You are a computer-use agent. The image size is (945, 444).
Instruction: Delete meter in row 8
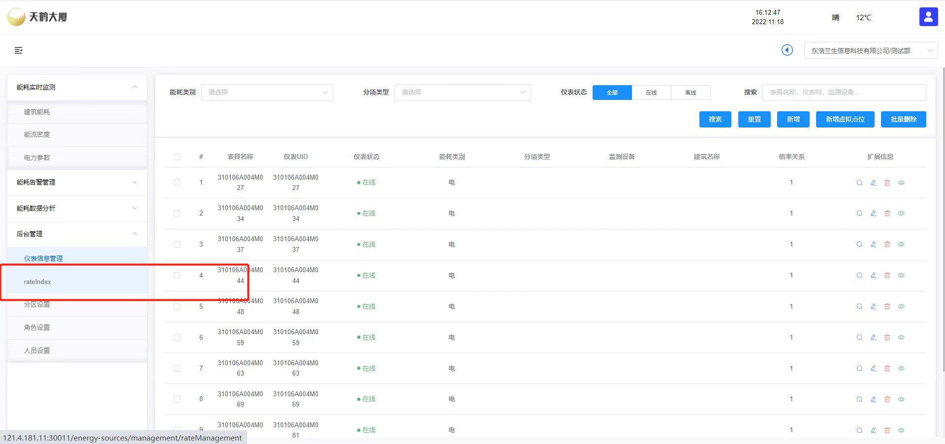click(887, 399)
